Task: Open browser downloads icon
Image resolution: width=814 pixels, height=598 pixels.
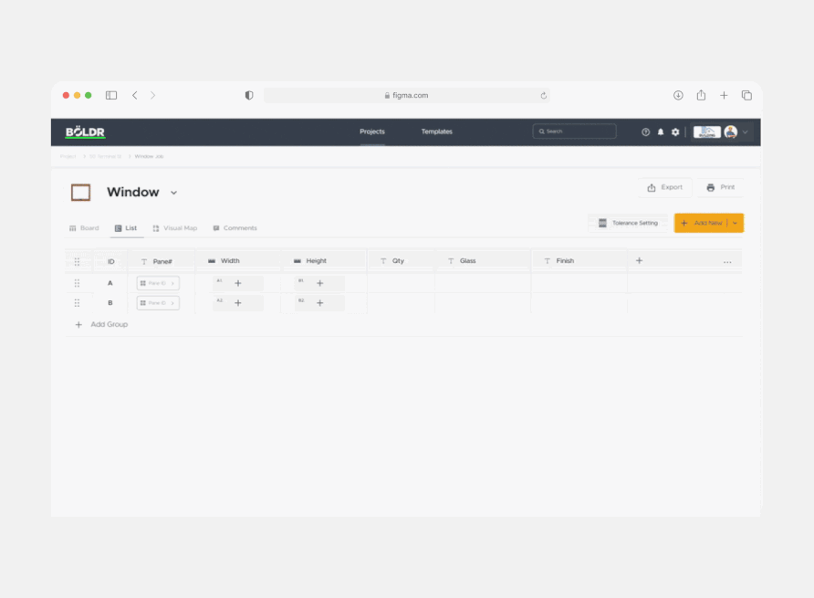Action: pos(678,95)
